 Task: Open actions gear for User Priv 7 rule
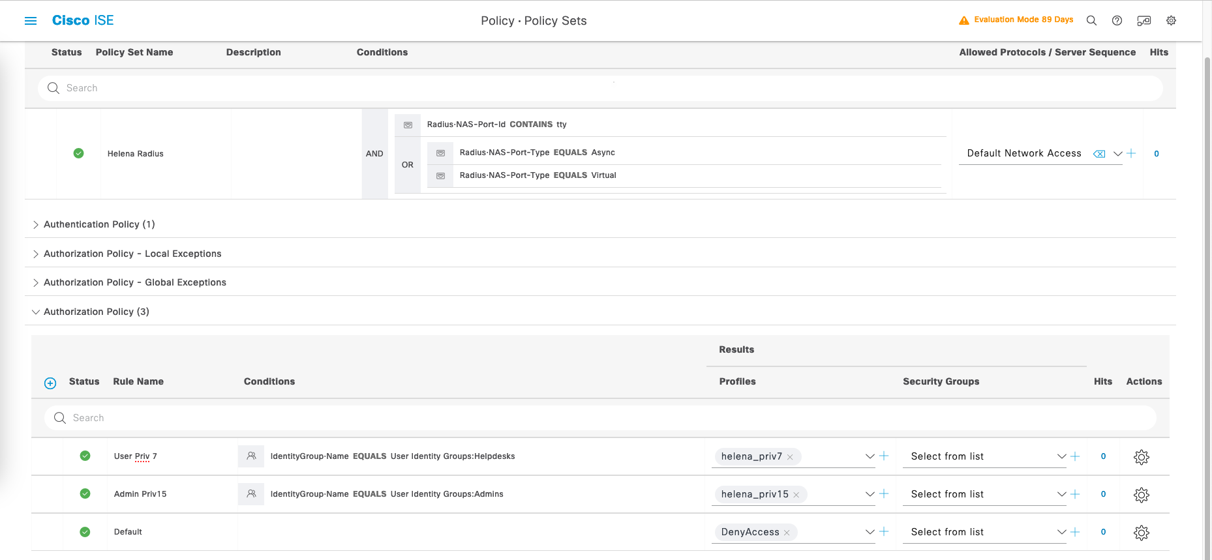(1141, 457)
